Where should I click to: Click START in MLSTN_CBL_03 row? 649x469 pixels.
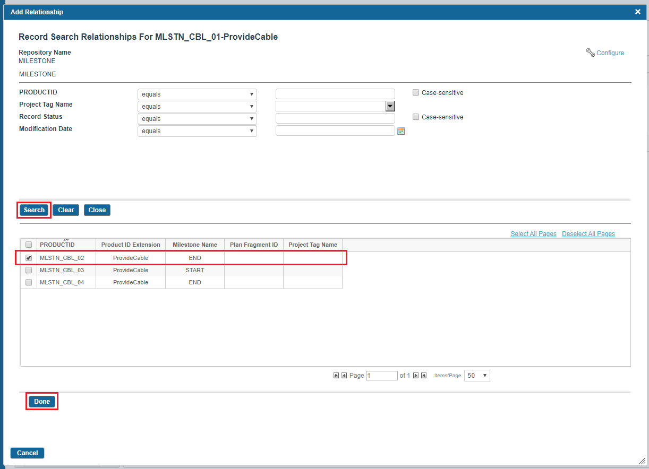(195, 270)
